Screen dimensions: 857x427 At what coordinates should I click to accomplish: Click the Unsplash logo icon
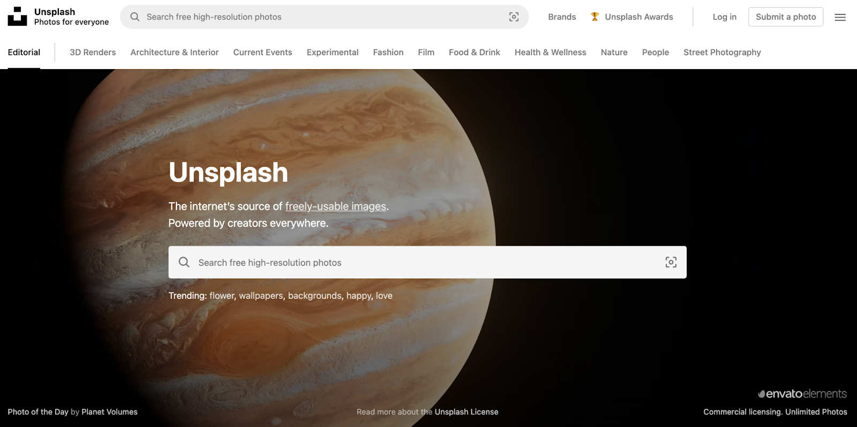tap(17, 17)
